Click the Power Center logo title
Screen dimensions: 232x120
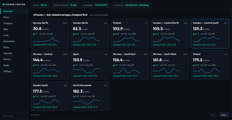coord(15,5)
